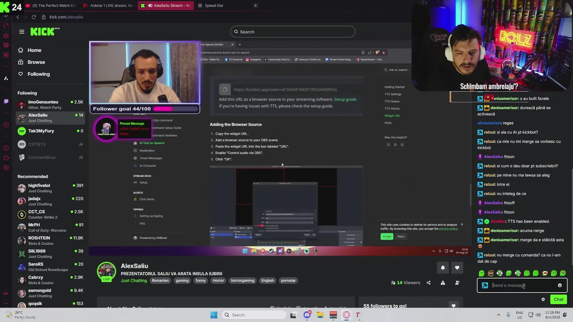This screenshot has width=573, height=322.
Task: Click the heart follow button for AlexSaliu
Action: (x=457, y=268)
